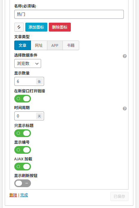The image size is (139, 208).
Task: Select the 文章 type tab
Action: pyautogui.click(x=23, y=45)
